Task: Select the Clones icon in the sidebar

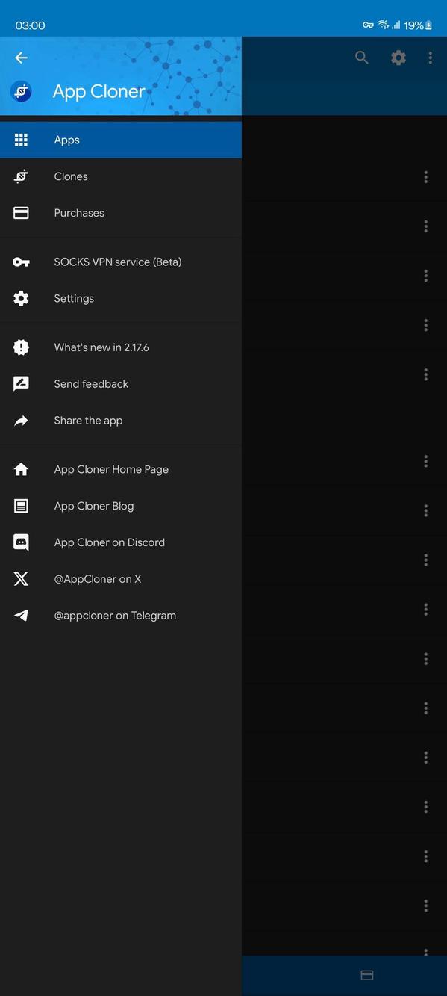Action: 21,176
